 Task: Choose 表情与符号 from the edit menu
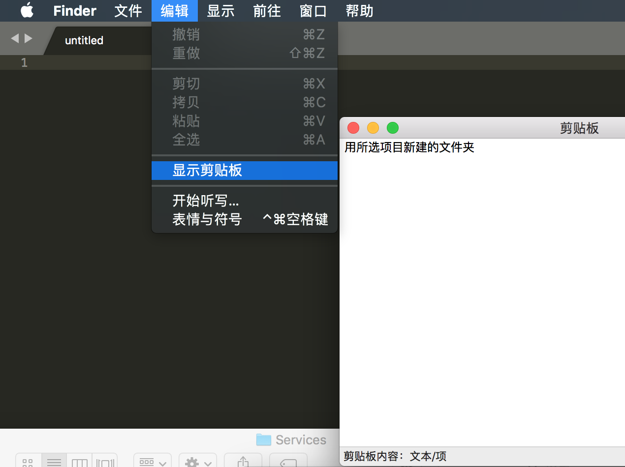(x=245, y=219)
